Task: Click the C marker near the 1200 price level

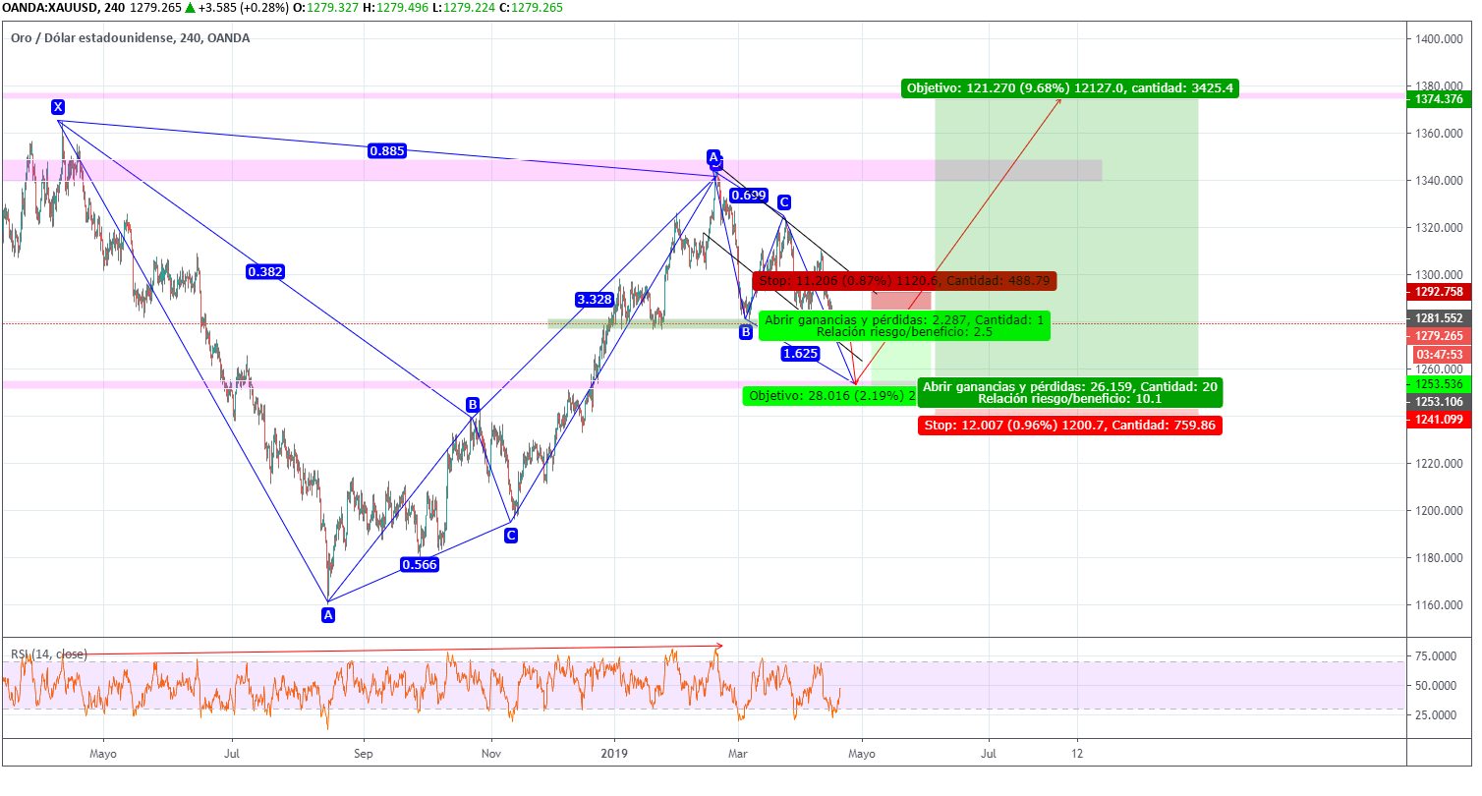Action: click(x=510, y=536)
